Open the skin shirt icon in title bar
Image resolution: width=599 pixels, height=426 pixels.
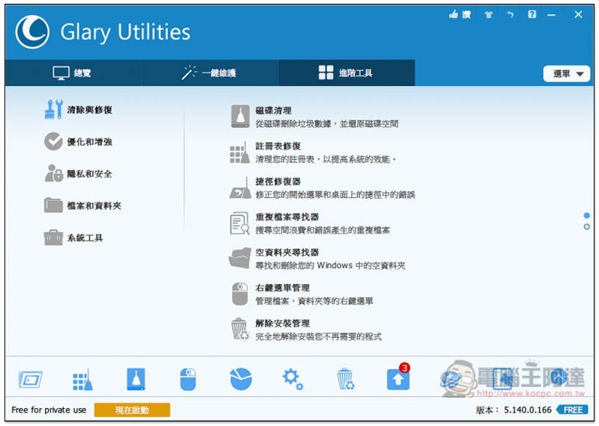(x=488, y=15)
